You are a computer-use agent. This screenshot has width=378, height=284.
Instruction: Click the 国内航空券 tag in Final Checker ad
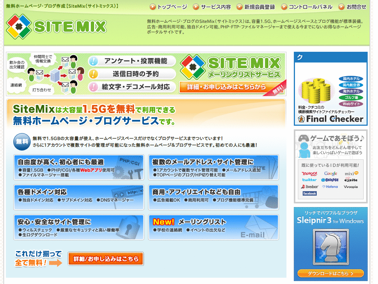[x=351, y=85]
